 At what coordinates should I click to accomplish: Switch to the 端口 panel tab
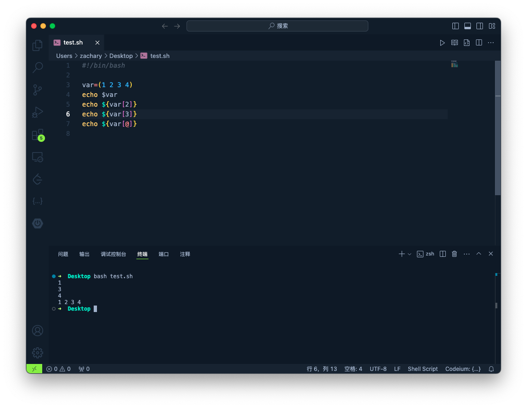coord(164,254)
